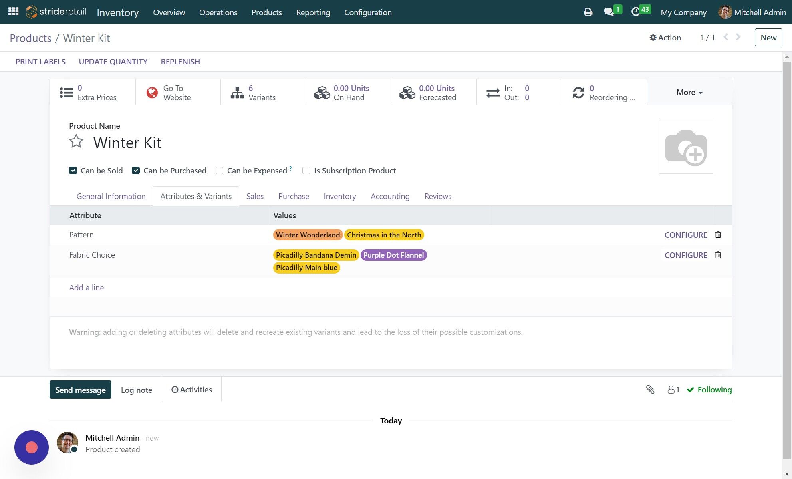Open Activities in chatter
The image size is (792, 479).
point(191,390)
